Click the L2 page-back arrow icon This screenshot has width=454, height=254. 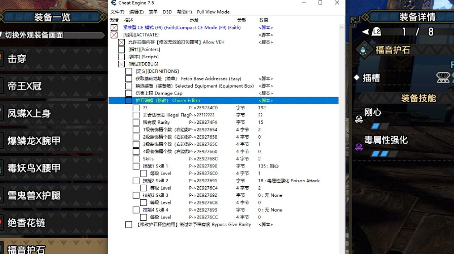[372, 32]
